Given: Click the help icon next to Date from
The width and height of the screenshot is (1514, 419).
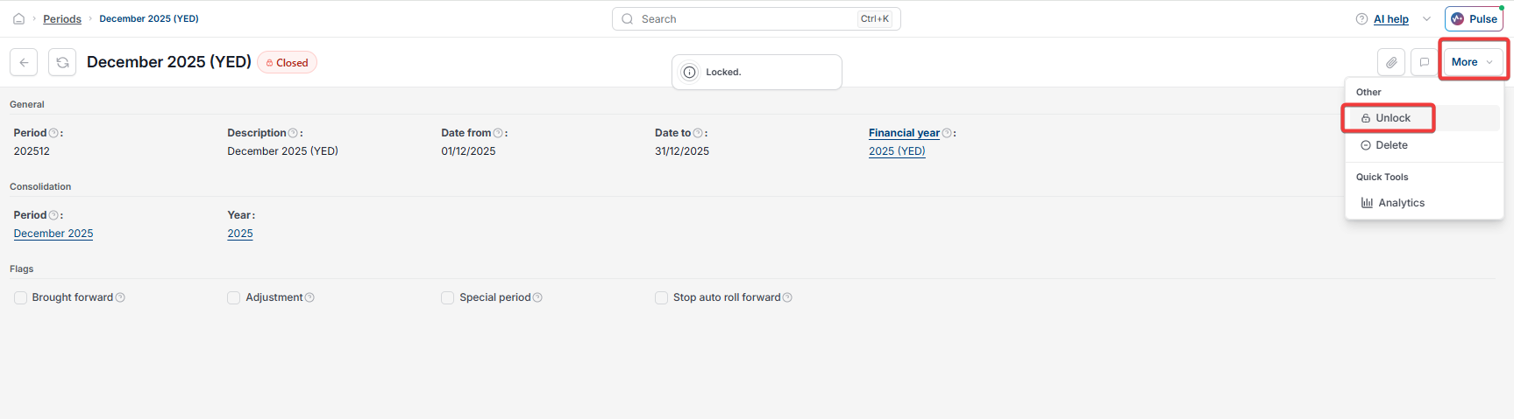Looking at the screenshot, I should 498,133.
